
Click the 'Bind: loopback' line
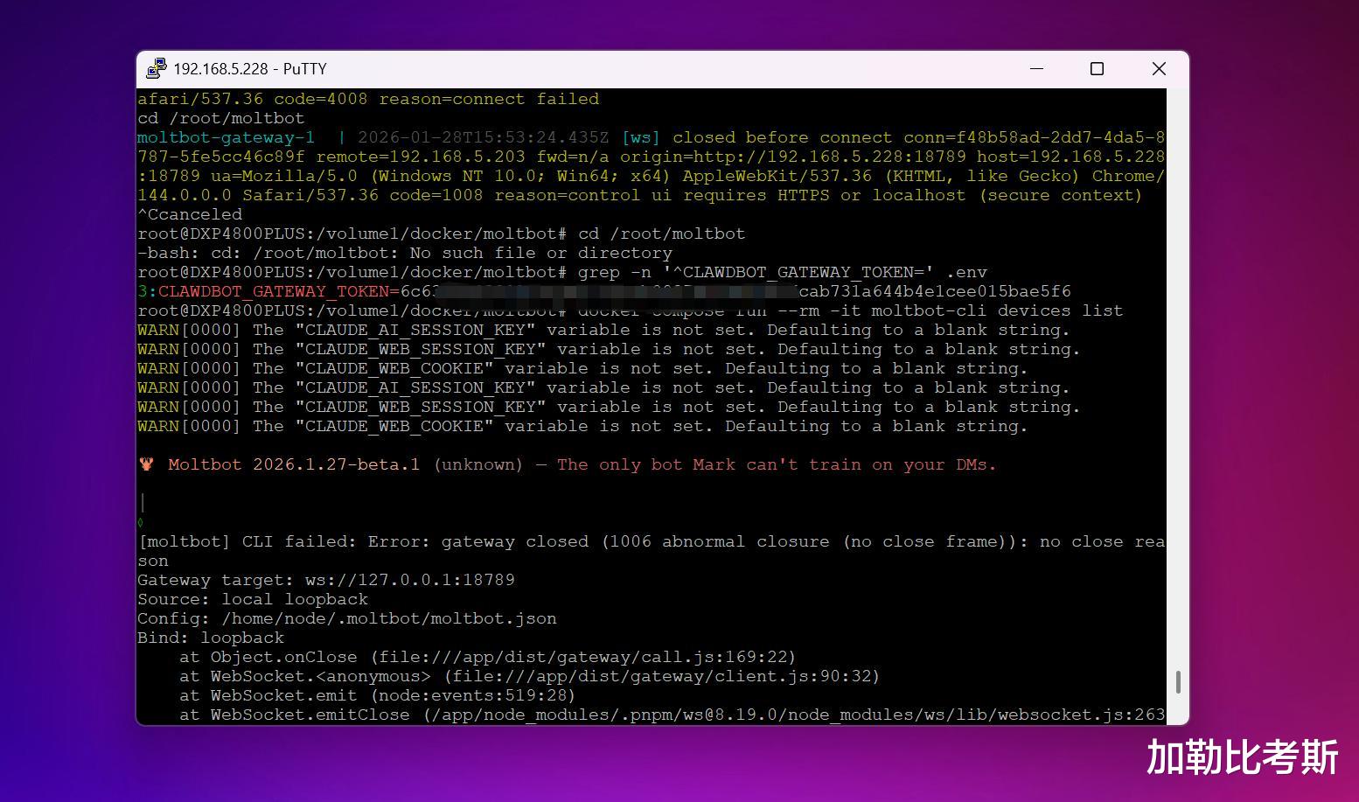tap(211, 638)
